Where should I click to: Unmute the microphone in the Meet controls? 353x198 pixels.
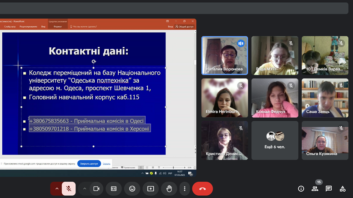coord(69,188)
